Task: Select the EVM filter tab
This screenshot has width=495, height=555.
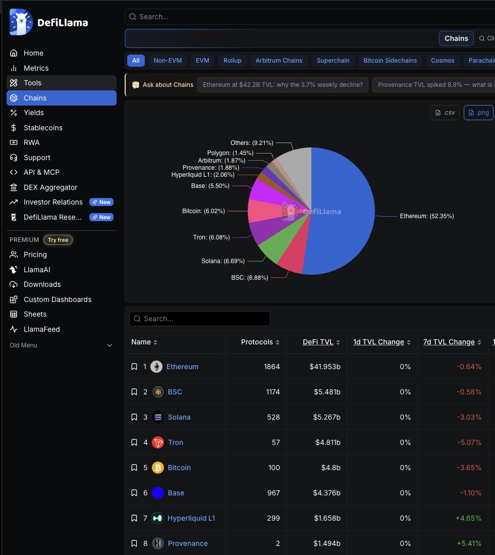Action: coord(203,61)
